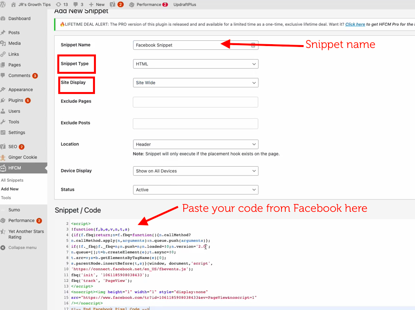Viewport: 415px width, 310px height.
Task: Click the fbevents.js URL code line
Action: coord(132,269)
